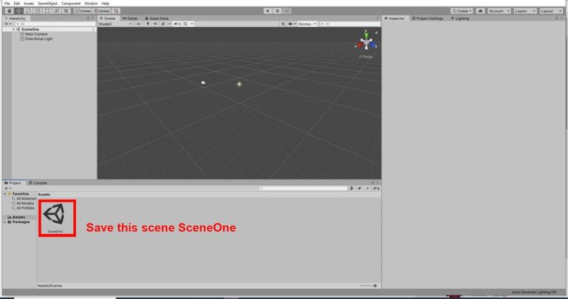
Task: Click Project panel create plus button
Action: (6, 188)
